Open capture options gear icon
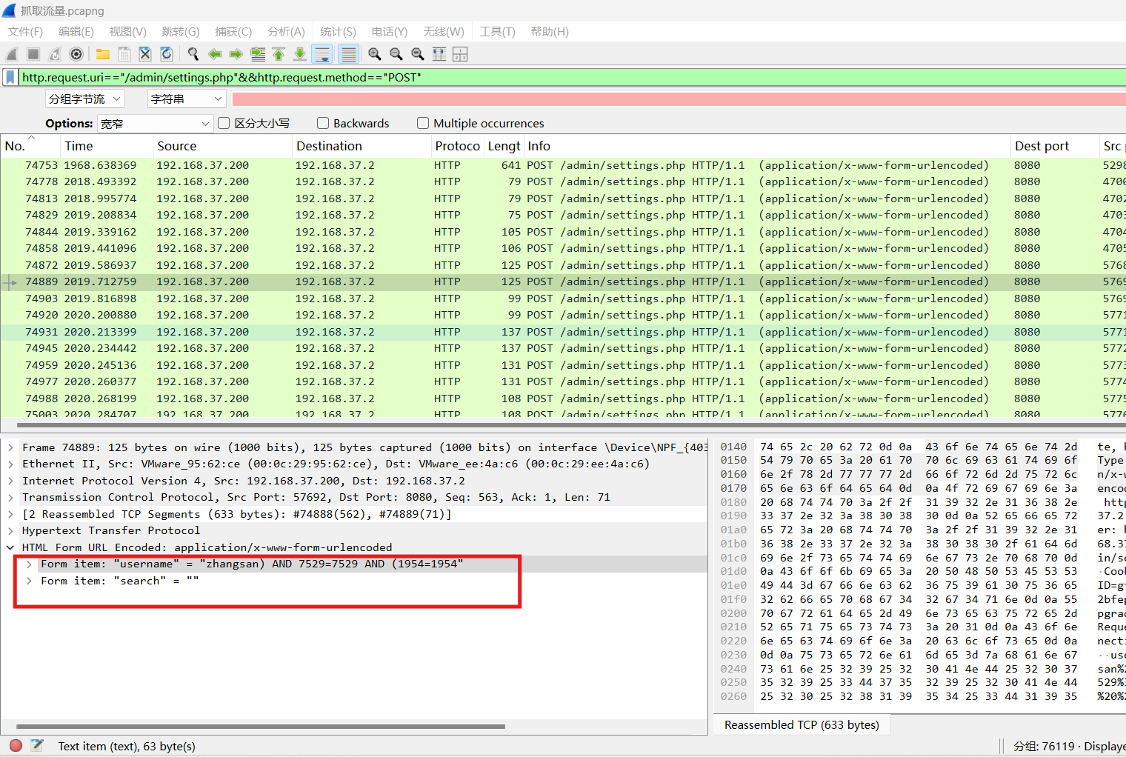The image size is (1126, 757). (x=76, y=54)
